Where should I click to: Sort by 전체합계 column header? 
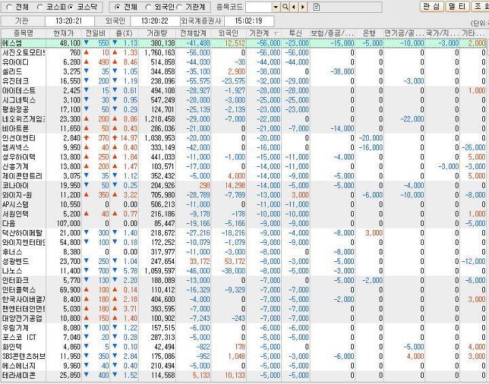[194, 33]
